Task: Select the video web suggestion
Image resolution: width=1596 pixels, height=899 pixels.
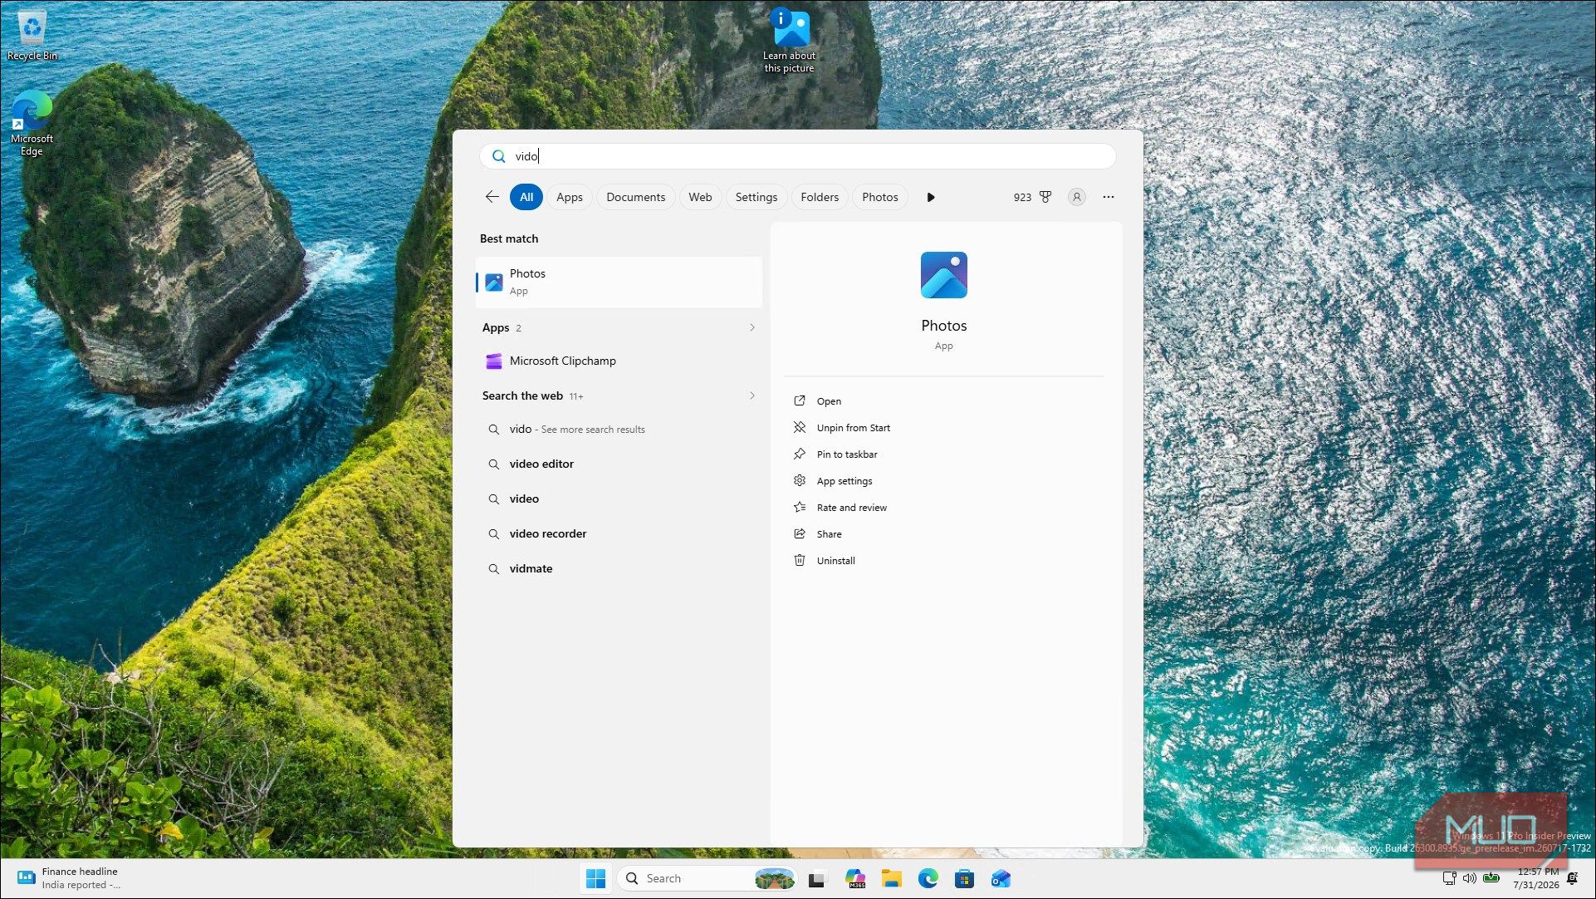Action: tap(619, 499)
